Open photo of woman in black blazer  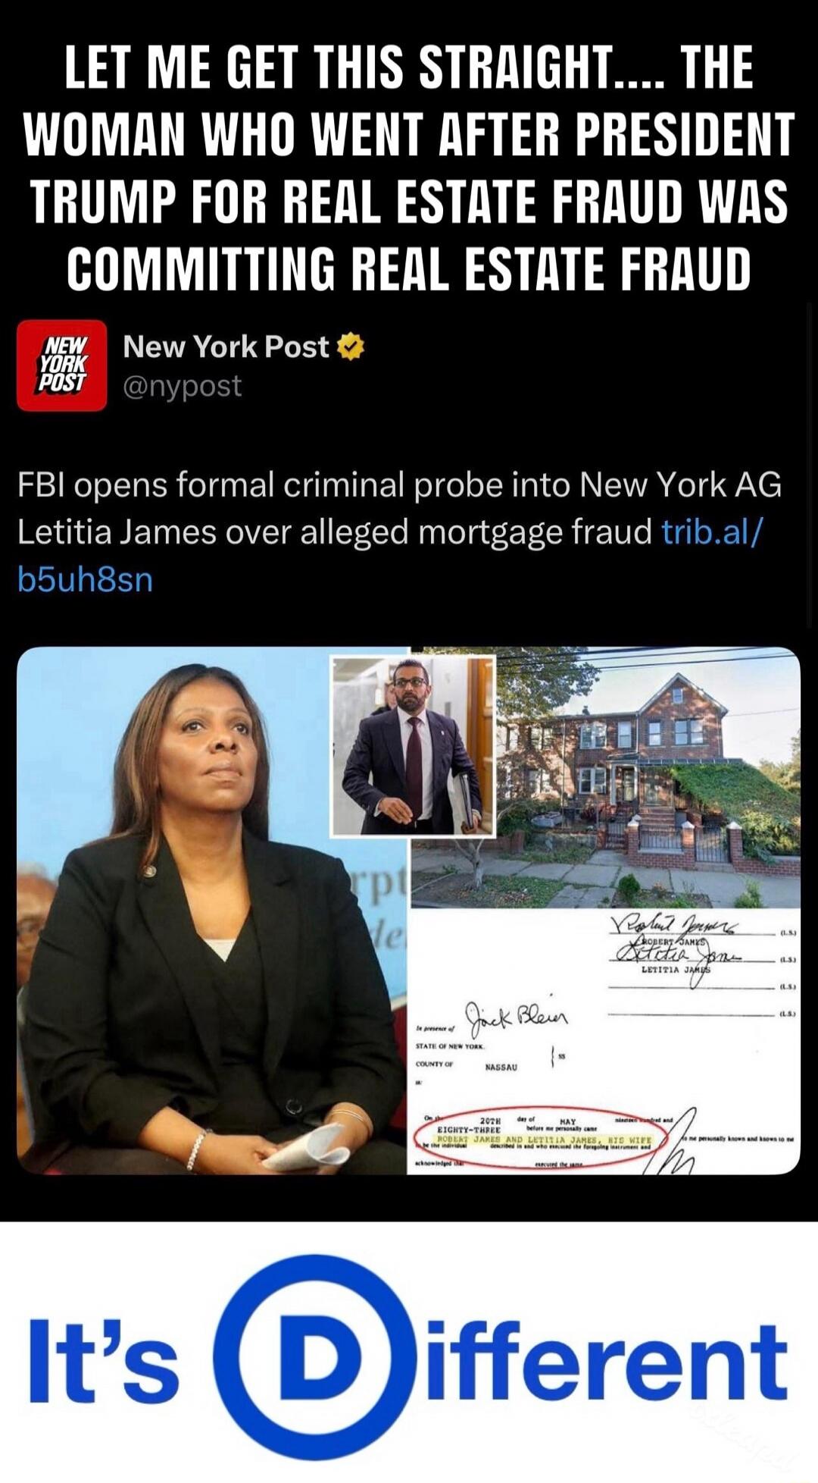tap(212, 910)
